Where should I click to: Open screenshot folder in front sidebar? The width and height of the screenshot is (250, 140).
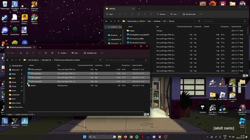[16, 95]
